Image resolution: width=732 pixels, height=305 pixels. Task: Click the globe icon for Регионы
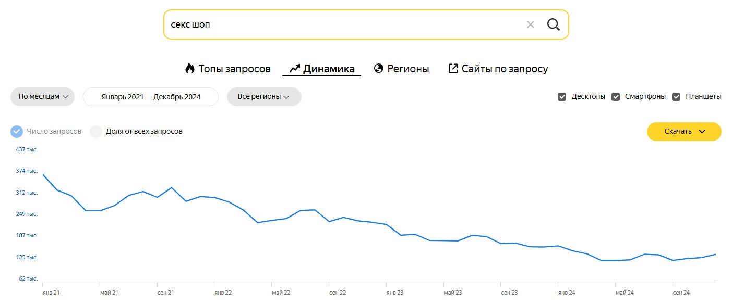pyautogui.click(x=379, y=68)
